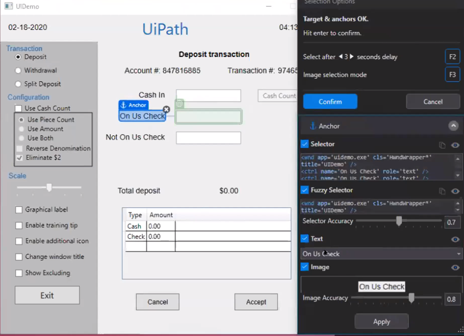Click the UIDemo window title icon
The image size is (464, 336).
tap(9, 6)
